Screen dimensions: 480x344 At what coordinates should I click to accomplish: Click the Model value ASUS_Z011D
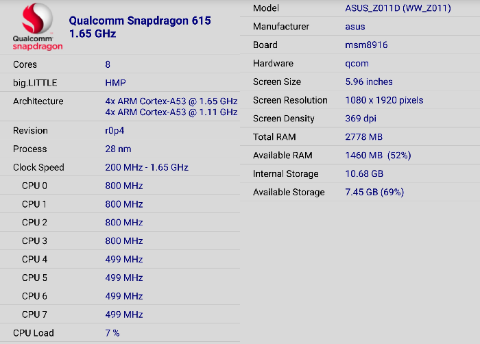(398, 8)
